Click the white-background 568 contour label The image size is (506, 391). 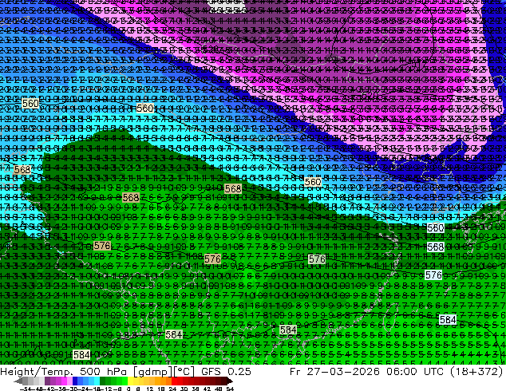435,247
